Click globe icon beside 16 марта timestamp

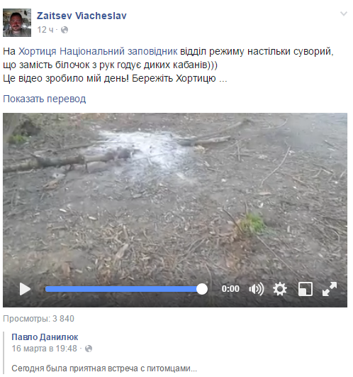click(x=89, y=349)
